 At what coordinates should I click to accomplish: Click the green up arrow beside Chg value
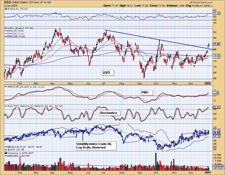tap(211, 6)
